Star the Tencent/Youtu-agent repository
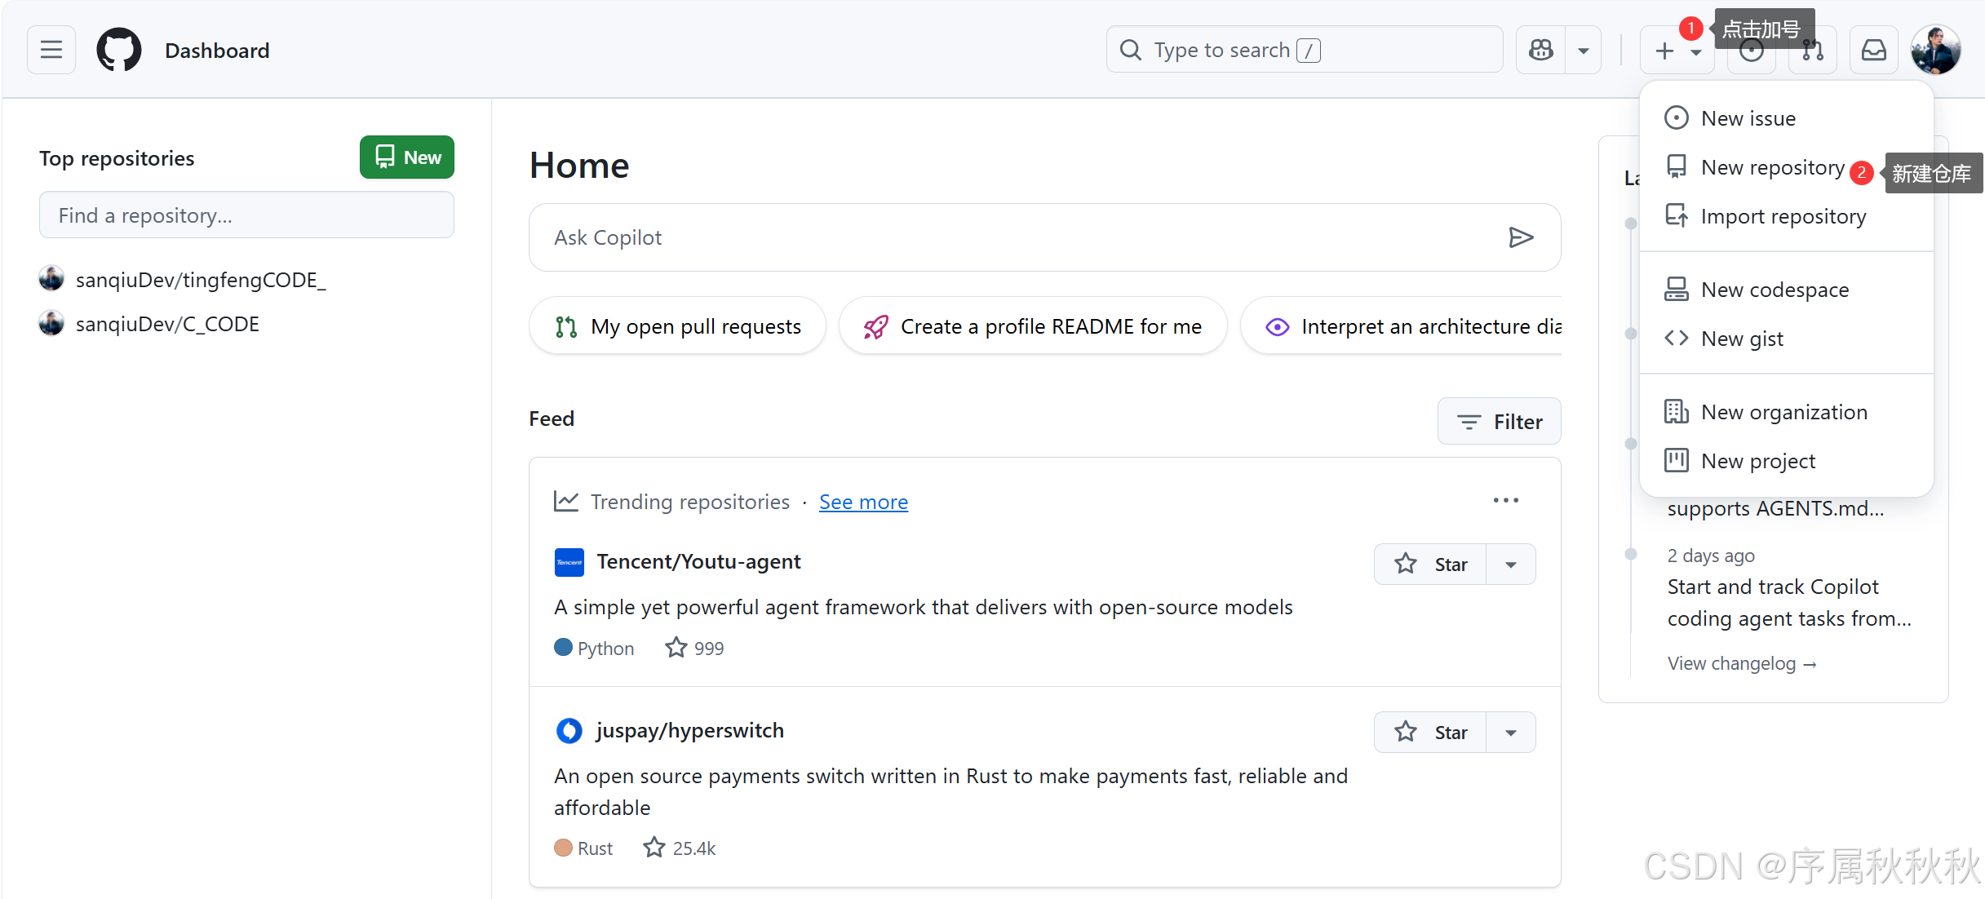The image size is (1985, 899). (x=1430, y=565)
